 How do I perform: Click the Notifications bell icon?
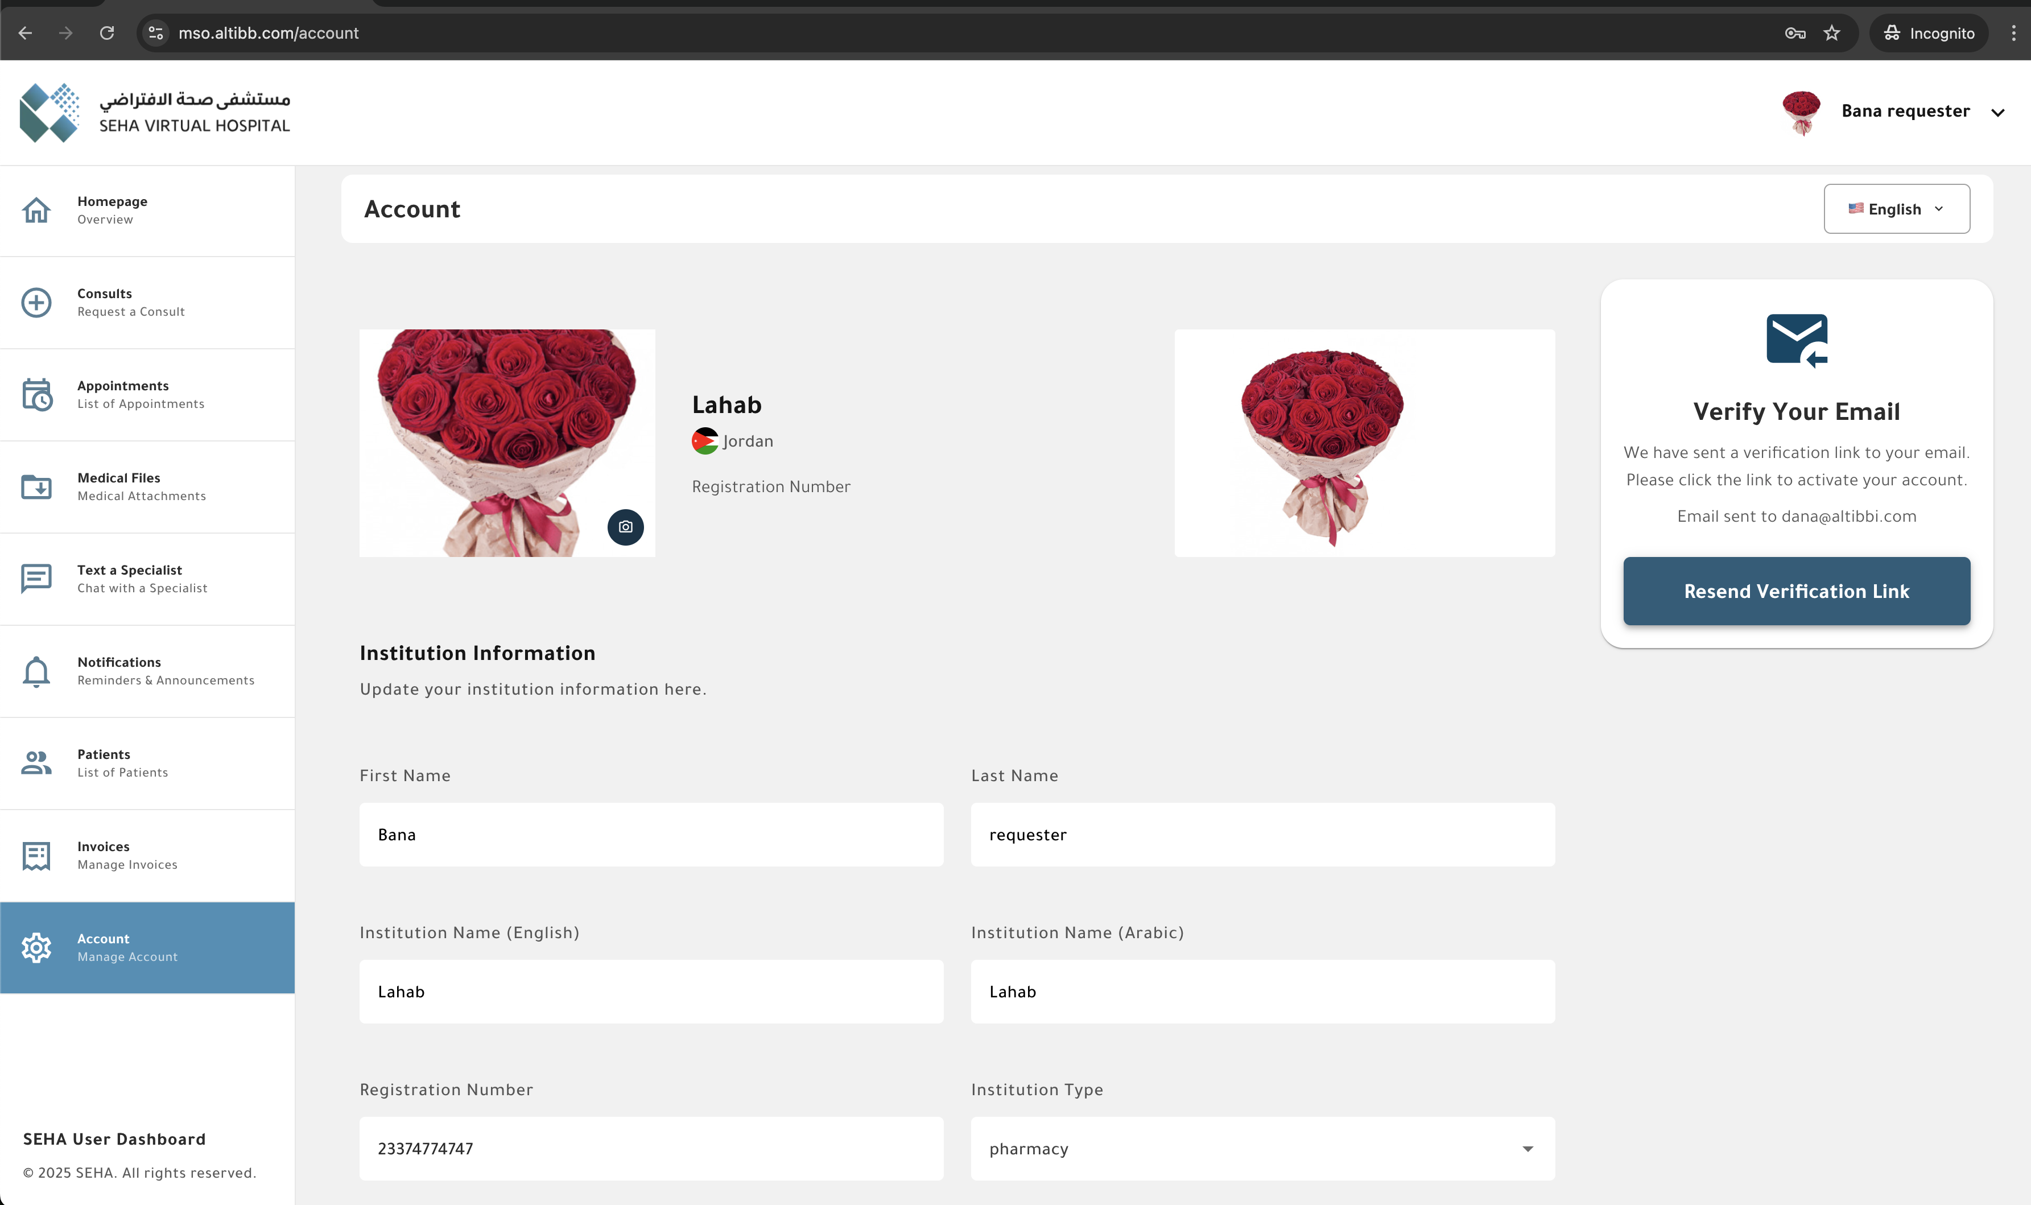[x=36, y=671]
